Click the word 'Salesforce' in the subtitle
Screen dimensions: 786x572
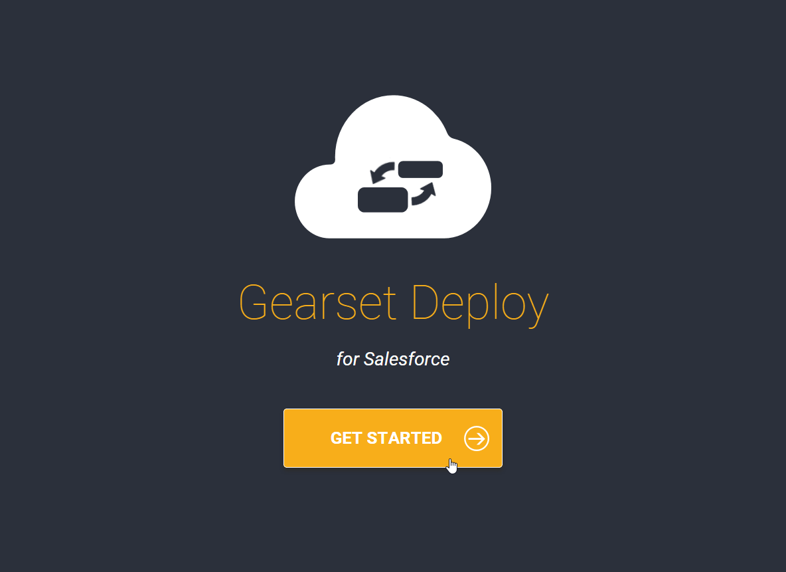click(x=406, y=359)
